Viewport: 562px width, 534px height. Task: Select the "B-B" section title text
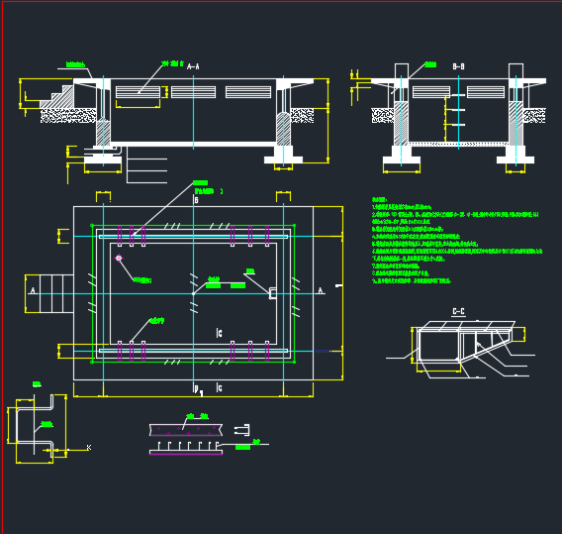click(x=458, y=66)
